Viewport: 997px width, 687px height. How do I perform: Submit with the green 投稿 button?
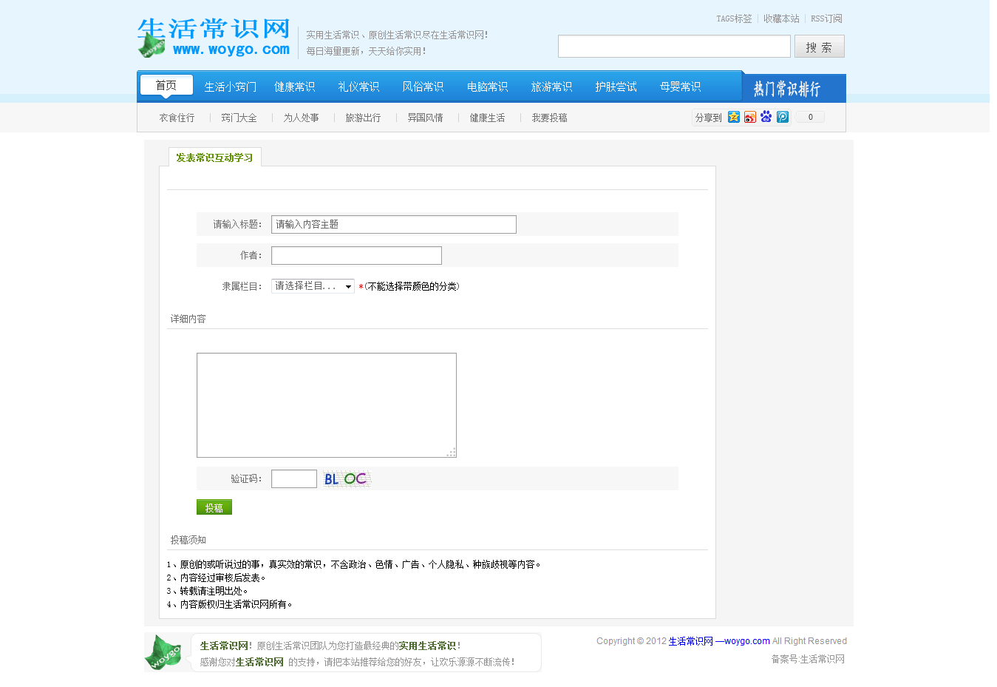pyautogui.click(x=214, y=507)
